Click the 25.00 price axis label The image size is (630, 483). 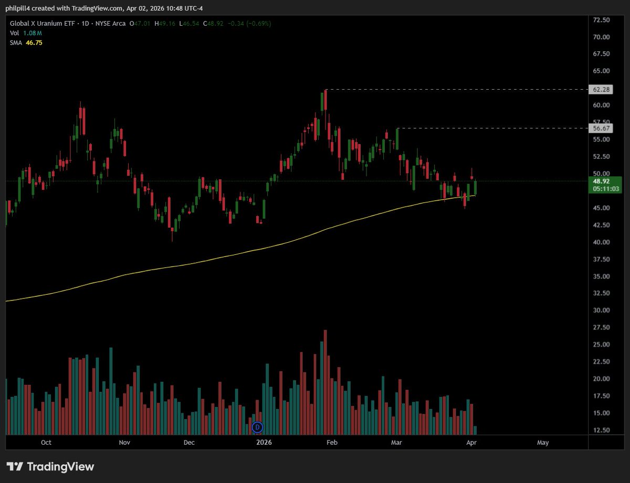(x=601, y=345)
